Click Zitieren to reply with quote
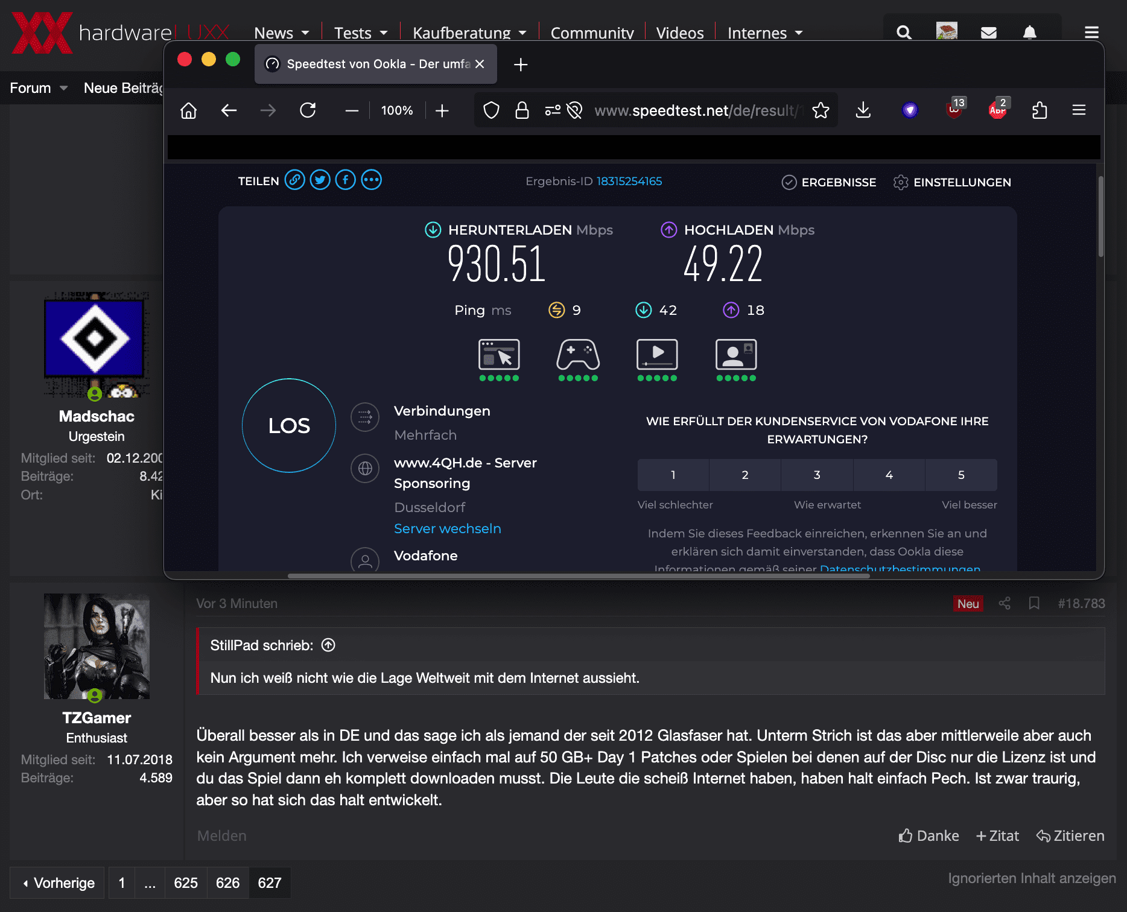 click(1070, 835)
